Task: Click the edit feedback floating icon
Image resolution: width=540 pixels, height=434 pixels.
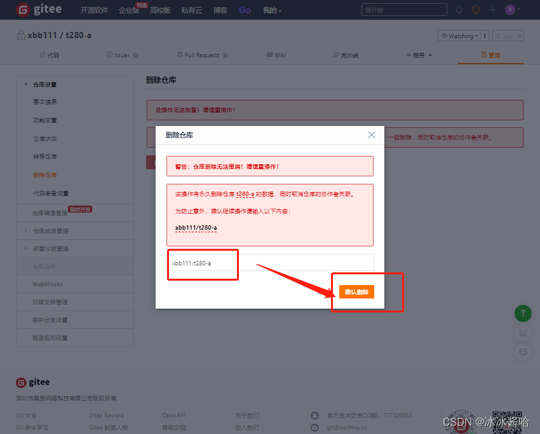Action: (x=523, y=333)
